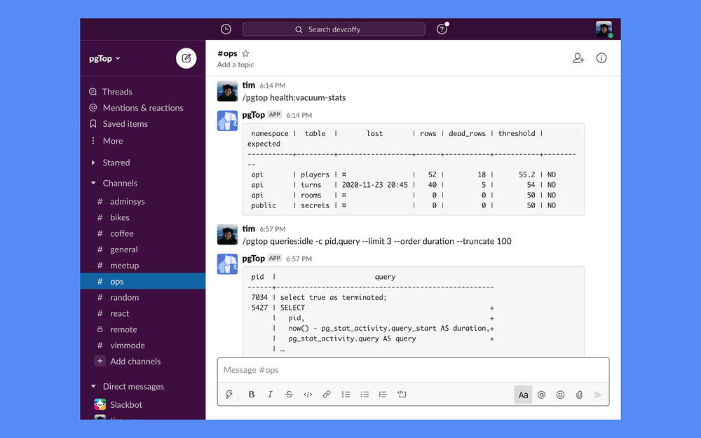
Task: Start an ordered list
Action: pyautogui.click(x=346, y=394)
